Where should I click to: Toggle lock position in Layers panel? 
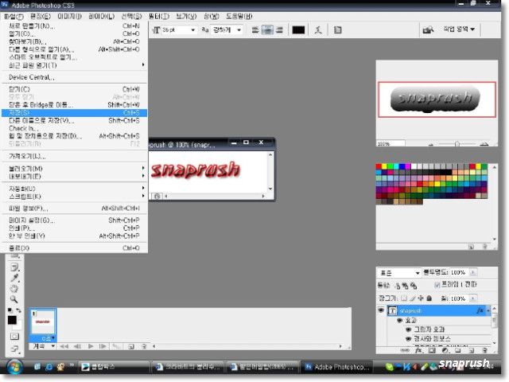click(x=421, y=298)
